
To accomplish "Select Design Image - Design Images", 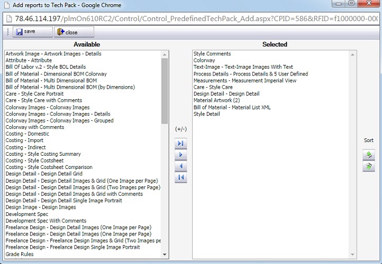I will tap(41, 207).
